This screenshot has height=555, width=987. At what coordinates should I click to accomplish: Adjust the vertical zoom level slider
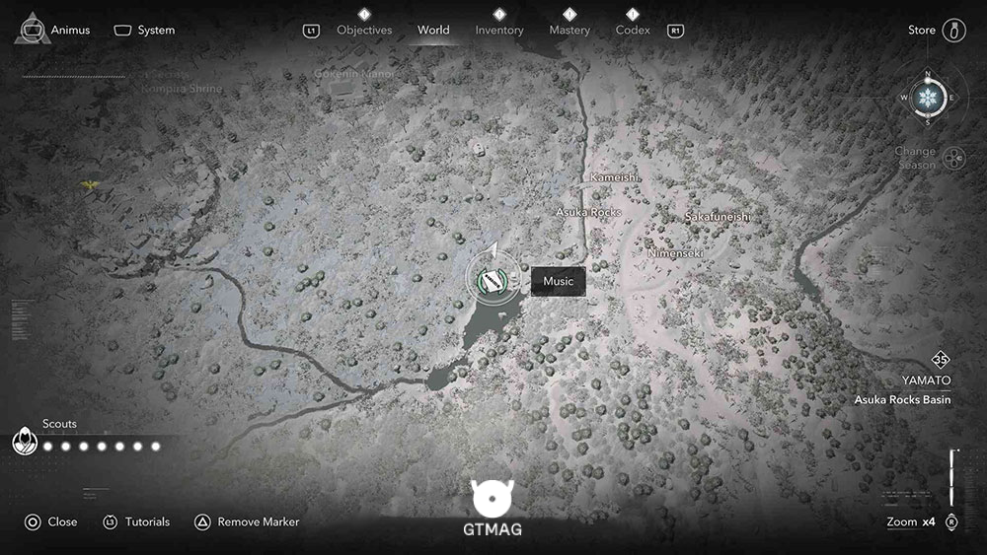[951, 478]
